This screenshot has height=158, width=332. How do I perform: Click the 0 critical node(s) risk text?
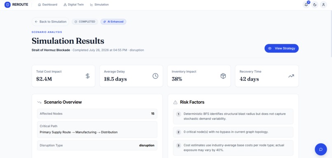click(226, 132)
